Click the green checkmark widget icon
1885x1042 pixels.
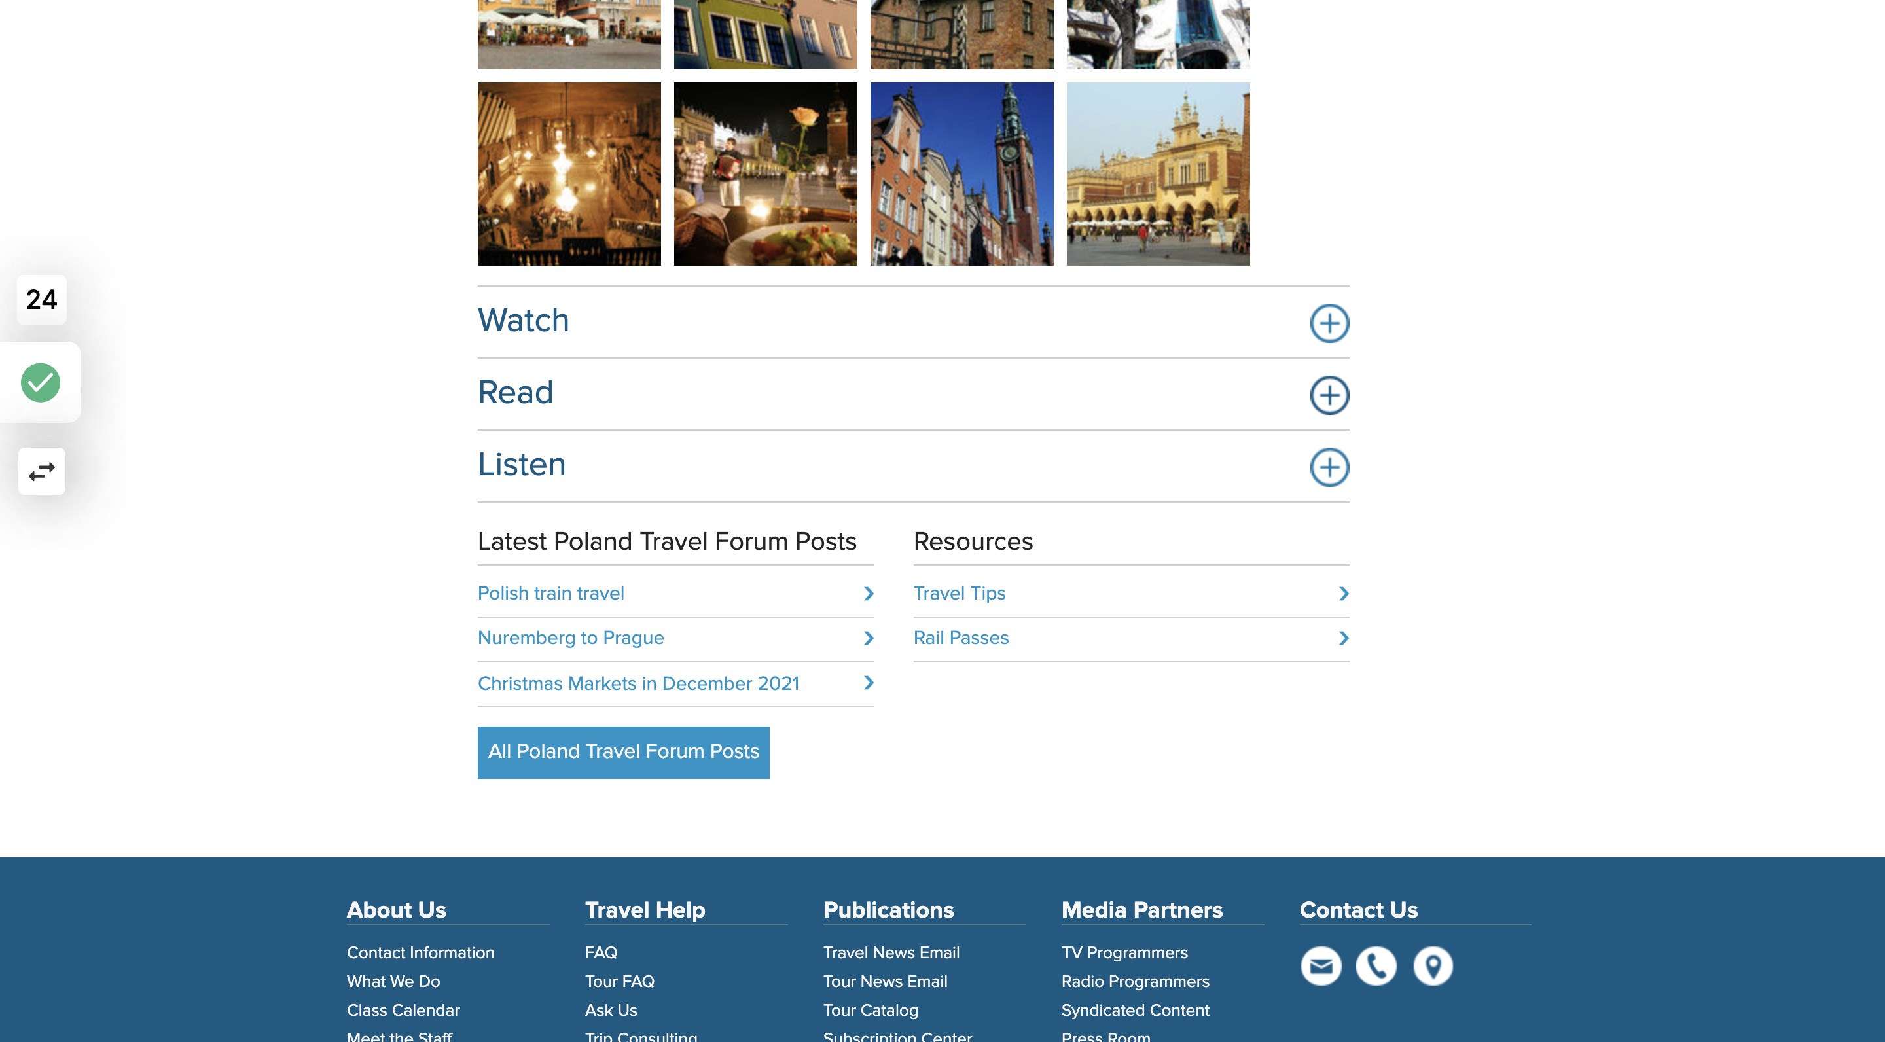point(40,382)
